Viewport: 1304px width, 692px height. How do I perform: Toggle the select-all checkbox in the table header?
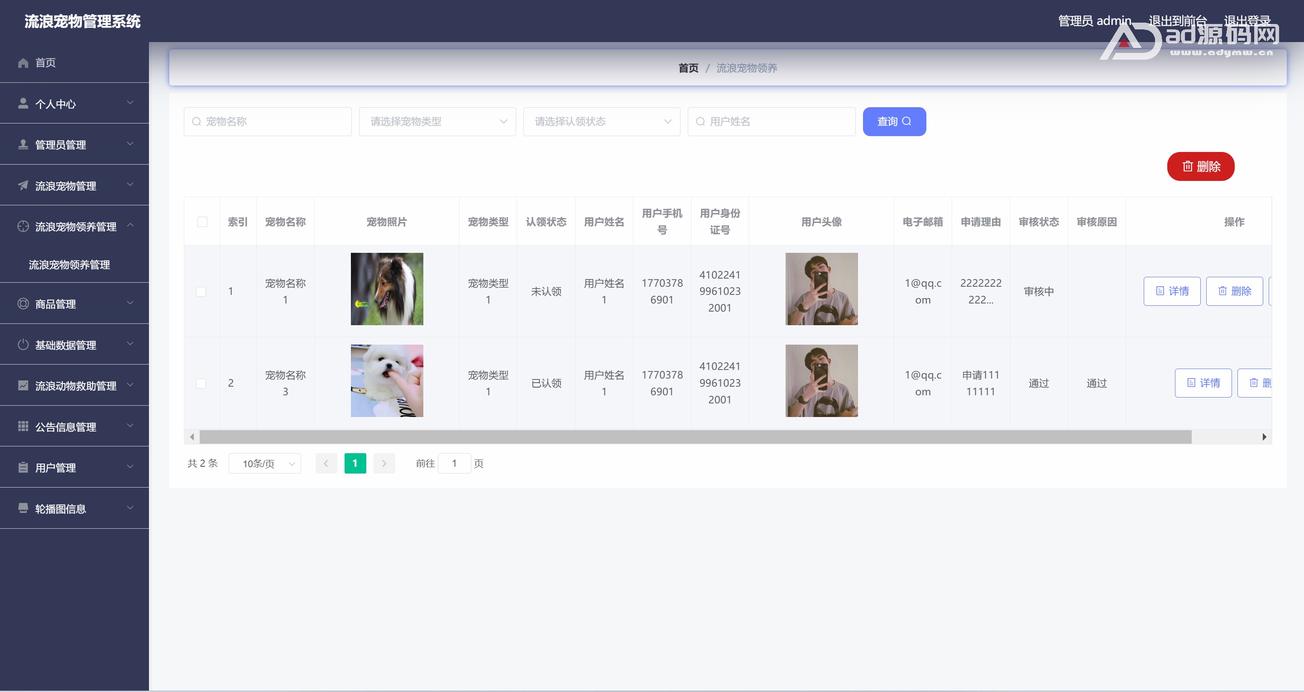202,222
